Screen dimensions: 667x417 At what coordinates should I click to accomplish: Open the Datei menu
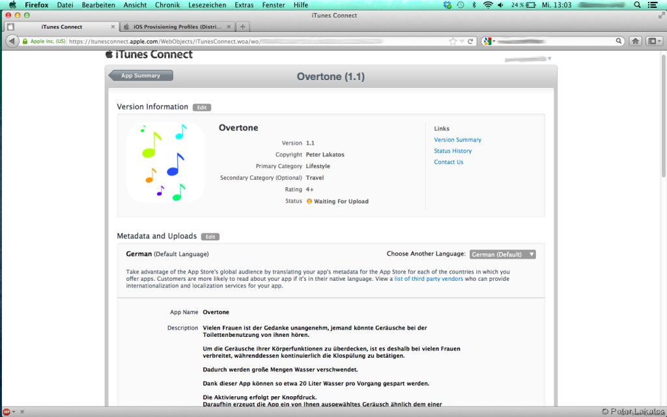(x=65, y=5)
